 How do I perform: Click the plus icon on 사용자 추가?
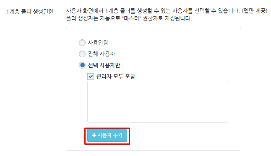[94, 135]
